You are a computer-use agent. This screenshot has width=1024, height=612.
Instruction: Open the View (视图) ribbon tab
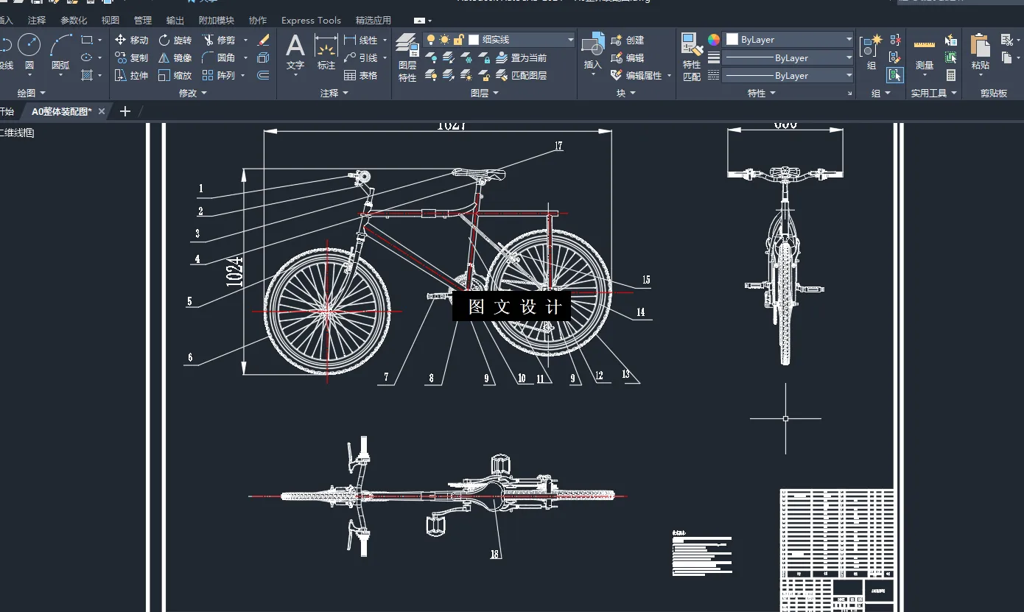click(111, 21)
